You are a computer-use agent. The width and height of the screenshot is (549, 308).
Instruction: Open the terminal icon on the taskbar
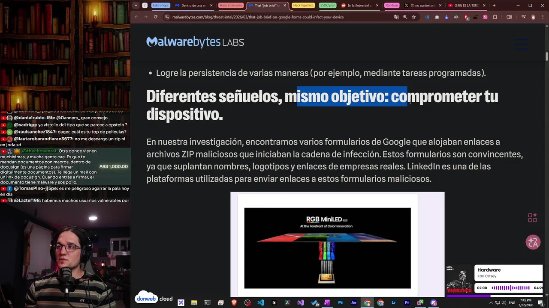click(207, 303)
